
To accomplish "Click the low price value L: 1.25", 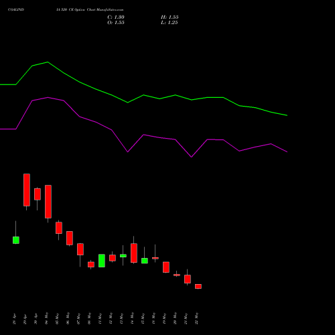I will pyautogui.click(x=169, y=23).
